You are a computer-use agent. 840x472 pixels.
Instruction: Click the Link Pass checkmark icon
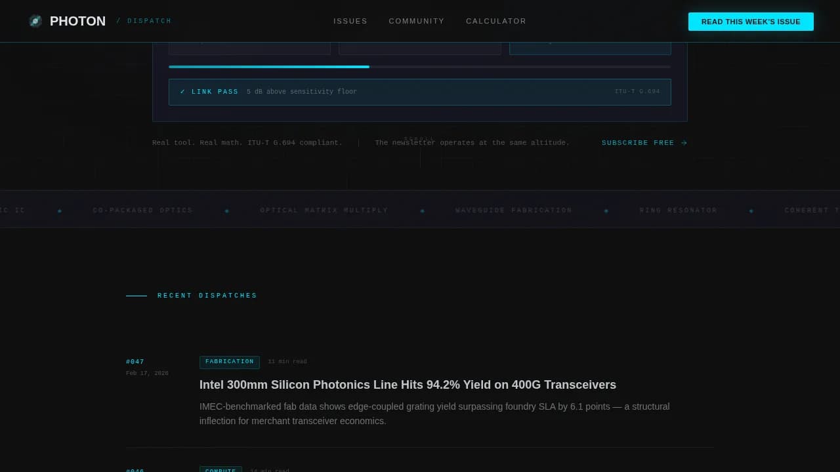(182, 92)
